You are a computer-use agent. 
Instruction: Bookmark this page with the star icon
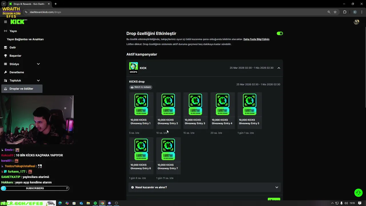[335, 12]
